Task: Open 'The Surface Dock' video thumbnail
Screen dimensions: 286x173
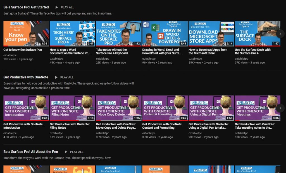Action: (x=258, y=33)
